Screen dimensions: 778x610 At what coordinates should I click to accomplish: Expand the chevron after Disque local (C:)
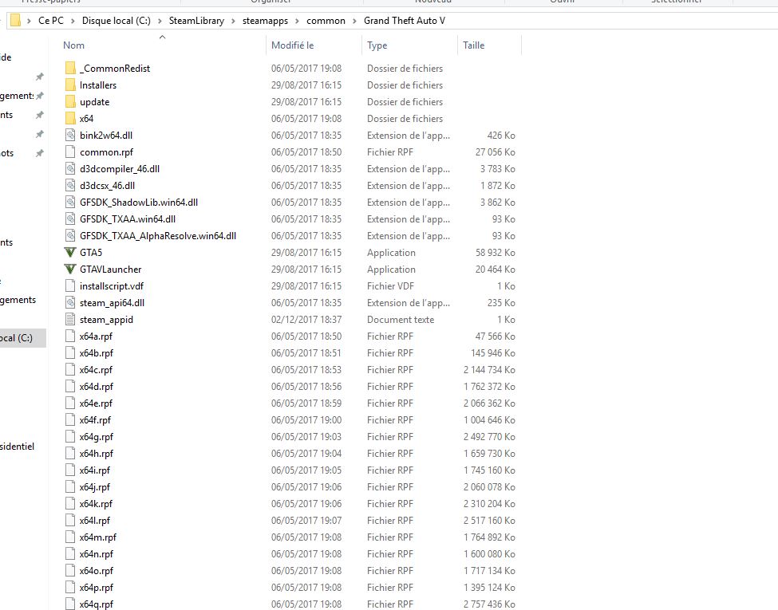point(160,21)
